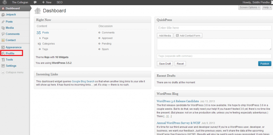Viewport: 273px width, 135px height.
Task: Open the Appearance menu label
Action: [14, 47]
